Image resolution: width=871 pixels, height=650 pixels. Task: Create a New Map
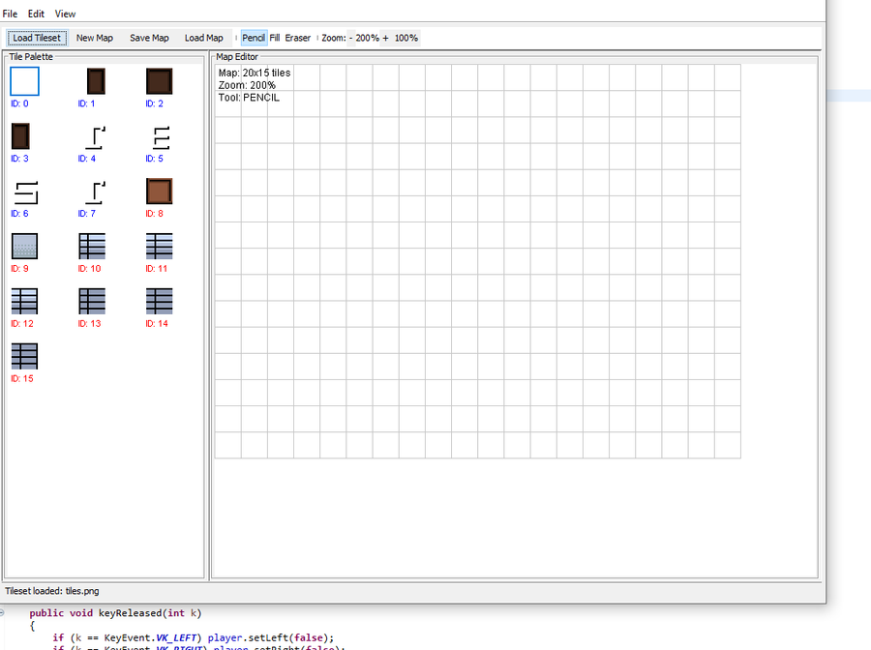(x=95, y=38)
